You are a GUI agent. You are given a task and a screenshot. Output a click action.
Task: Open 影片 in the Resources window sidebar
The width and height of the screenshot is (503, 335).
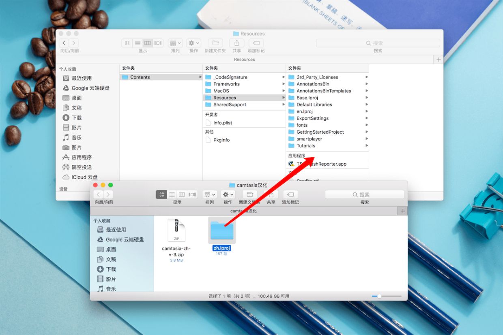pos(72,128)
